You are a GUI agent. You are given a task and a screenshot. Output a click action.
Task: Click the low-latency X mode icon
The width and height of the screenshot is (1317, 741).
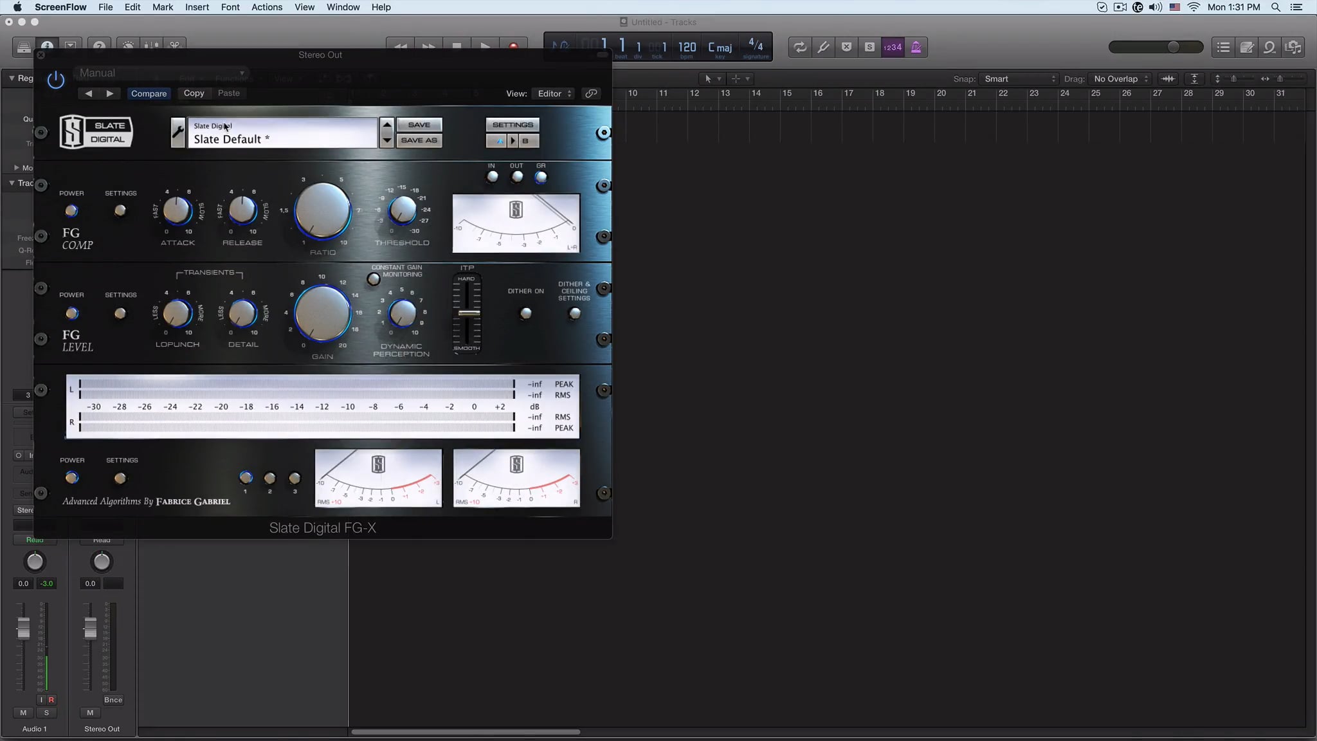pyautogui.click(x=846, y=47)
